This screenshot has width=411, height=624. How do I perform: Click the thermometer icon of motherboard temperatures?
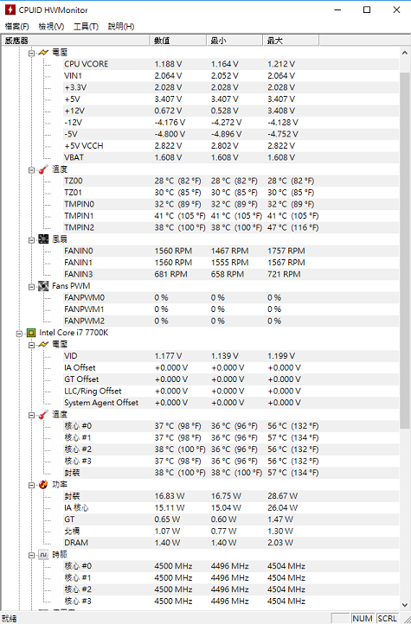pos(43,169)
